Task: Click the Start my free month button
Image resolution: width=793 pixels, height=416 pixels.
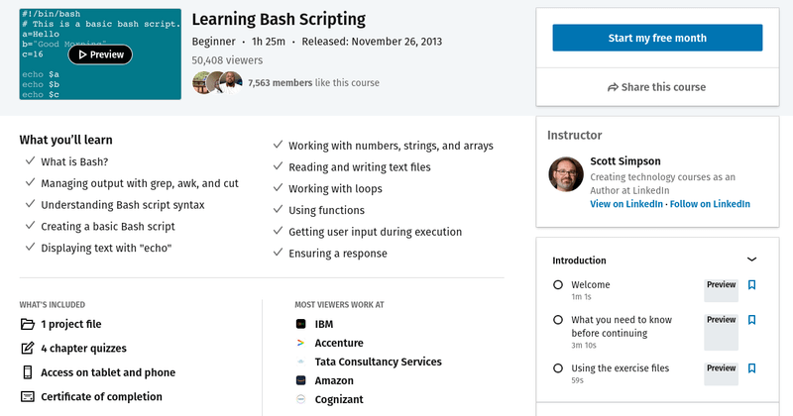Action: pos(657,38)
